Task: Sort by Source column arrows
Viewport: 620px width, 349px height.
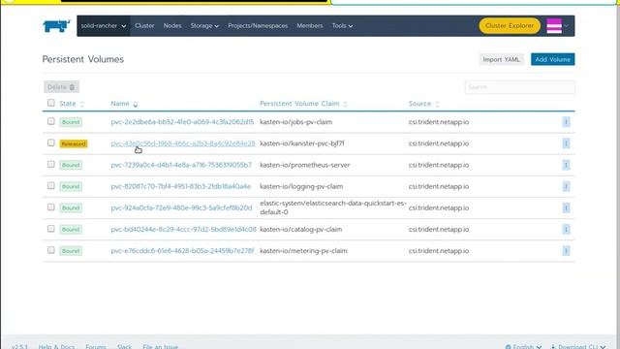Action: (437, 104)
